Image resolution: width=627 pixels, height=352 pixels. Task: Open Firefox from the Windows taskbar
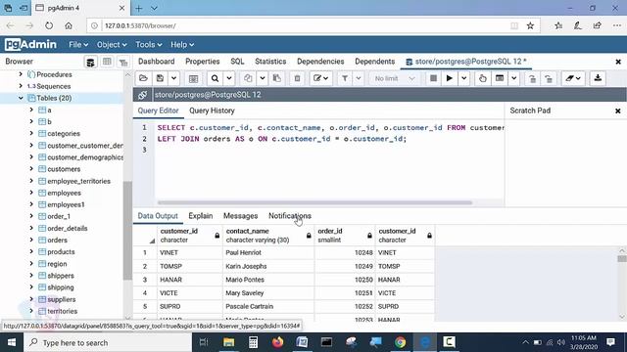pos(277,342)
